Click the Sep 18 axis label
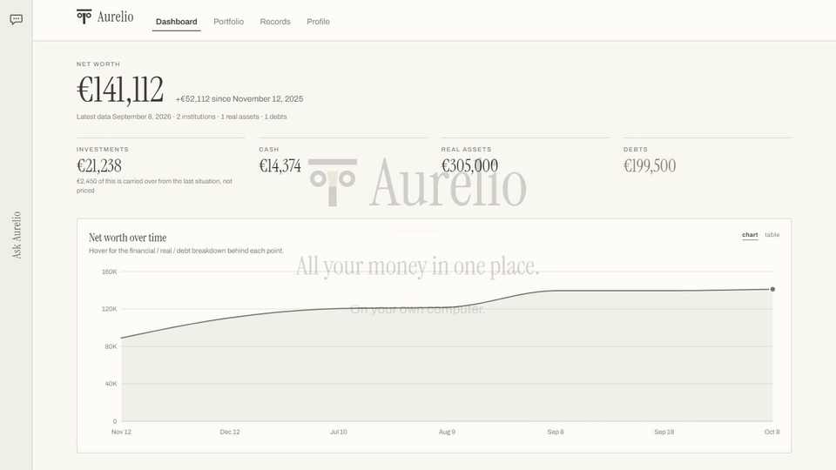 click(x=664, y=433)
